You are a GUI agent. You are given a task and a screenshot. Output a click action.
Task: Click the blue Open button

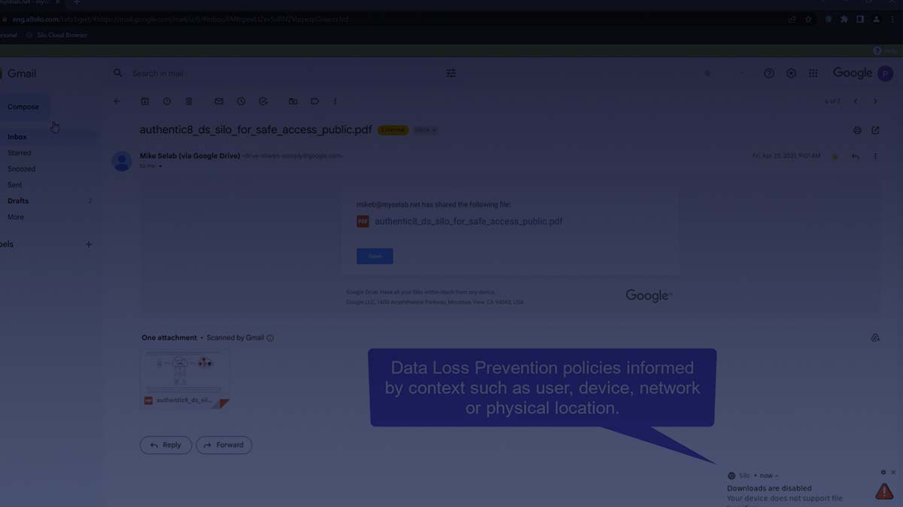point(375,256)
